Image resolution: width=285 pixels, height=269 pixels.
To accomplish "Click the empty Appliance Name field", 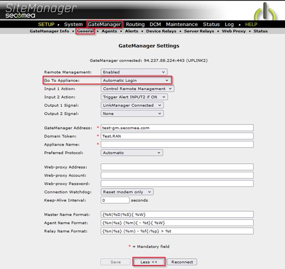I will coord(177,144).
